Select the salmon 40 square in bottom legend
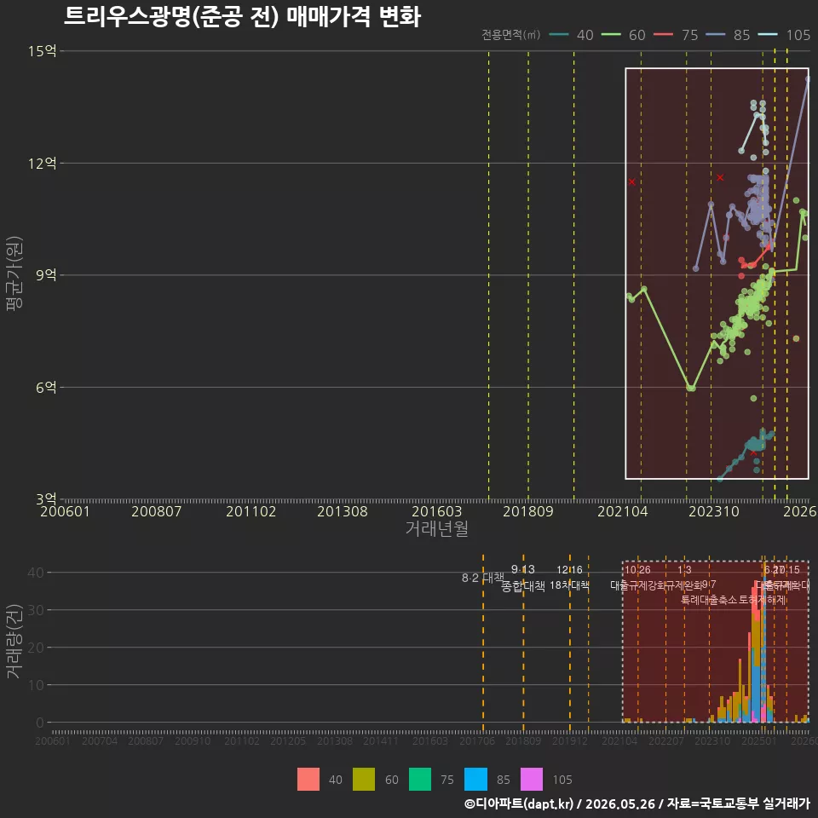This screenshot has width=818, height=818. [308, 780]
